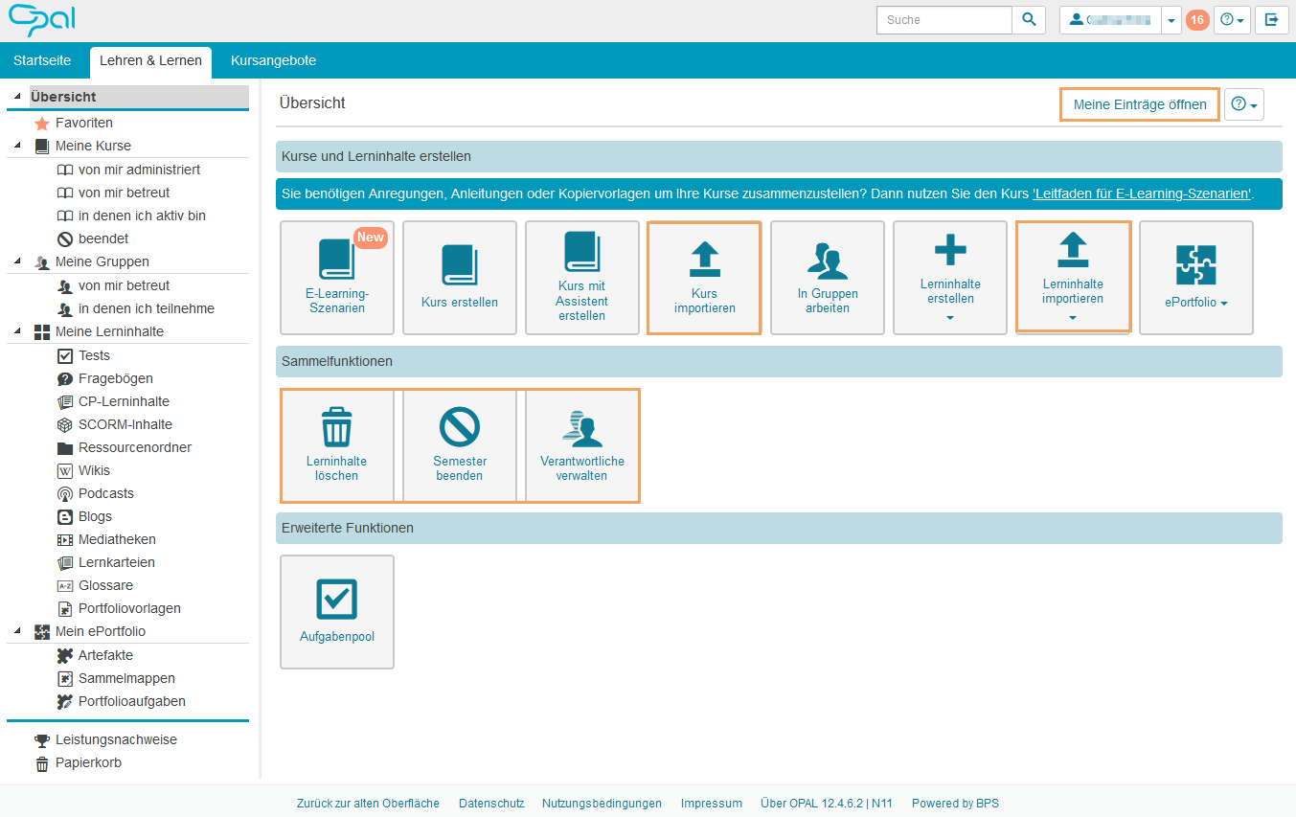Select 'von mir administriert' courses

(x=128, y=170)
